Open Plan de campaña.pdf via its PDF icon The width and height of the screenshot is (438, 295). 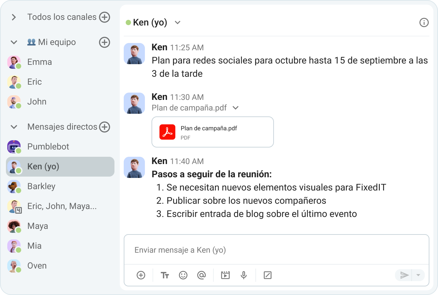[x=167, y=132]
